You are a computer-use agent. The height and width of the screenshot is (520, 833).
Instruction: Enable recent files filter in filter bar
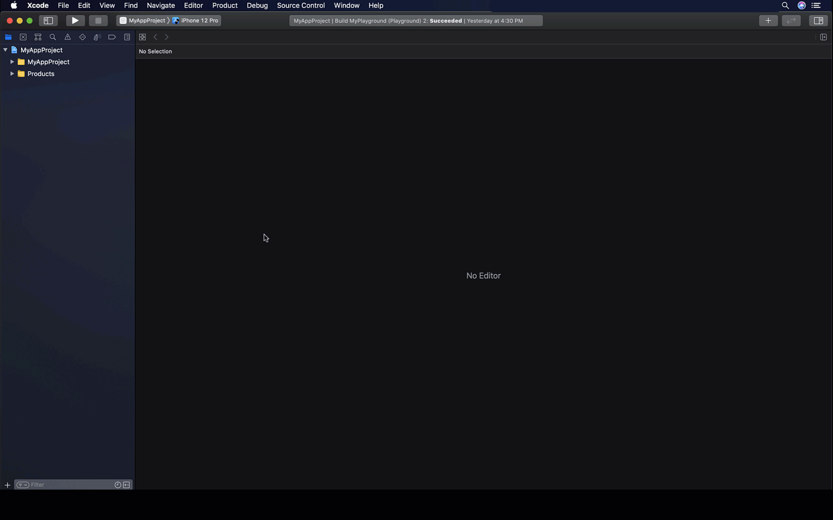coord(117,485)
